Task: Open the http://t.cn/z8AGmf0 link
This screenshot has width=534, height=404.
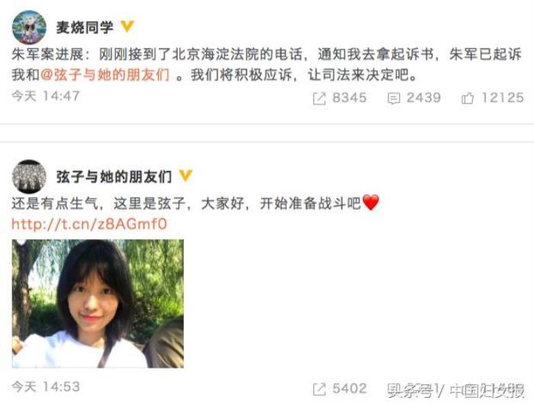Action: (x=89, y=224)
